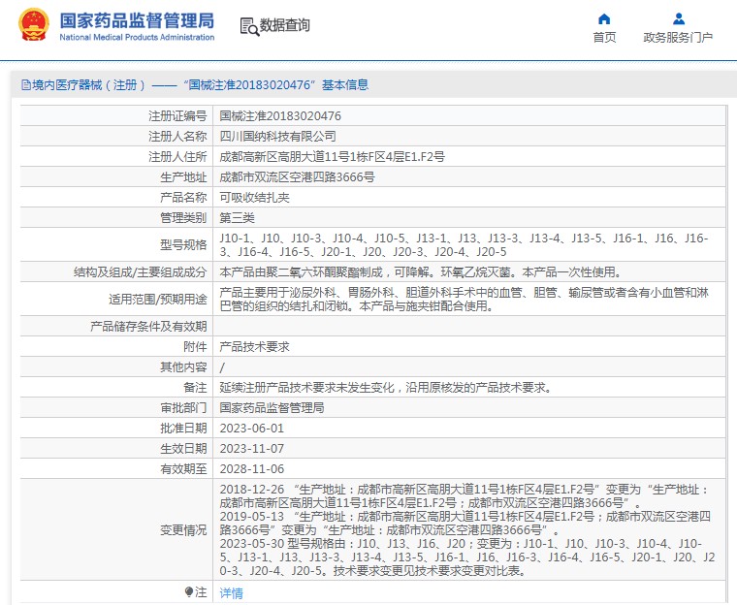Click the approval date 2023-06-01

[252, 428]
